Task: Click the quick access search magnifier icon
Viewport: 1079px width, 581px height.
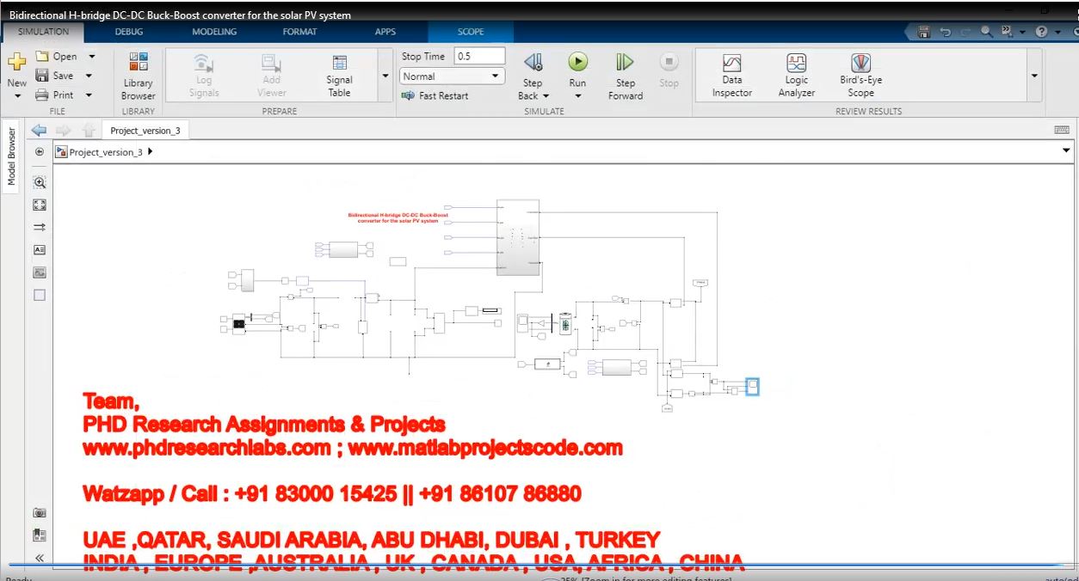Action: coord(986,32)
